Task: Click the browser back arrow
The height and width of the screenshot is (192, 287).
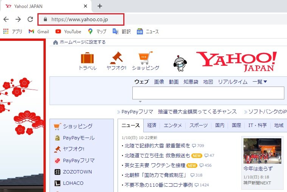Action: pos(6,19)
